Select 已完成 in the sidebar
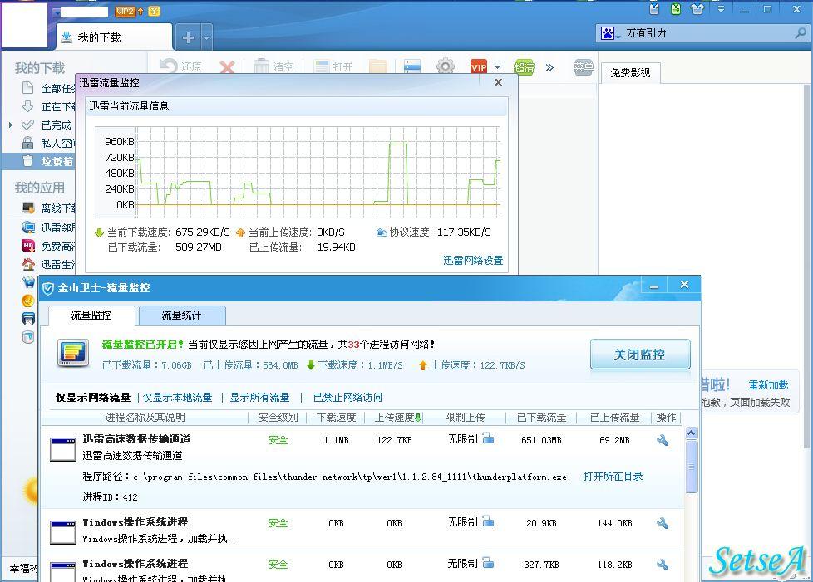Viewport: 813px width, 582px height. [47, 125]
